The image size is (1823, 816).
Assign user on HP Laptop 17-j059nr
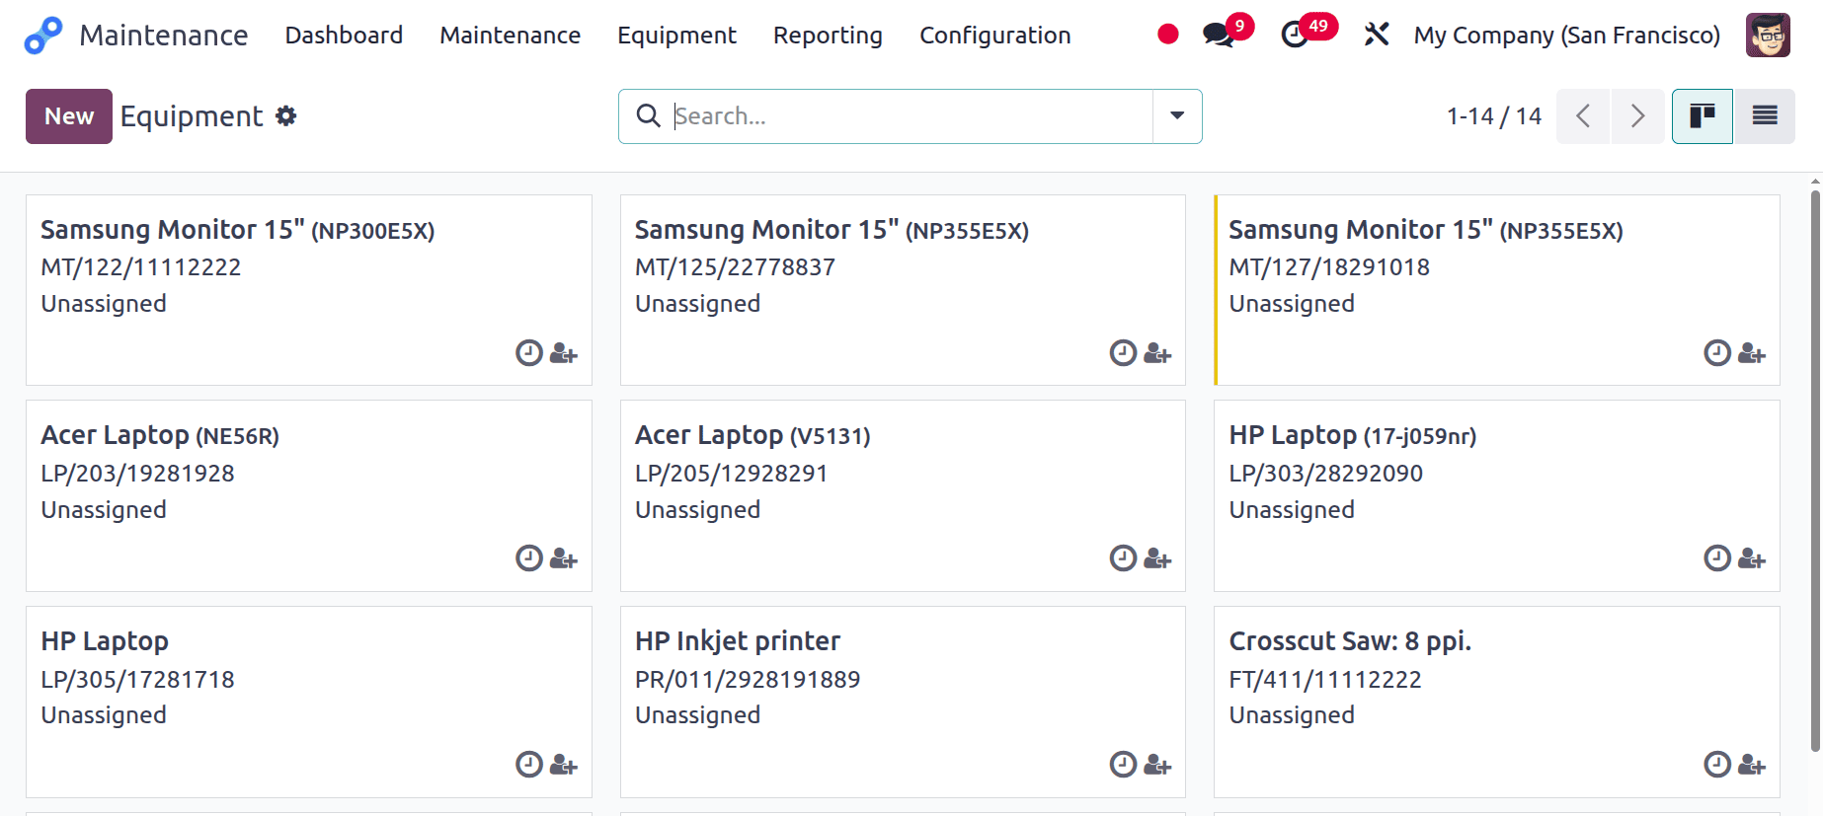coord(1751,559)
